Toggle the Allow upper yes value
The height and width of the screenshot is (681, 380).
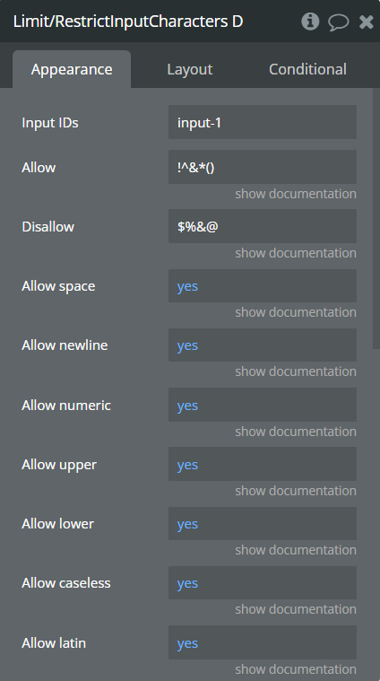pyautogui.click(x=263, y=464)
